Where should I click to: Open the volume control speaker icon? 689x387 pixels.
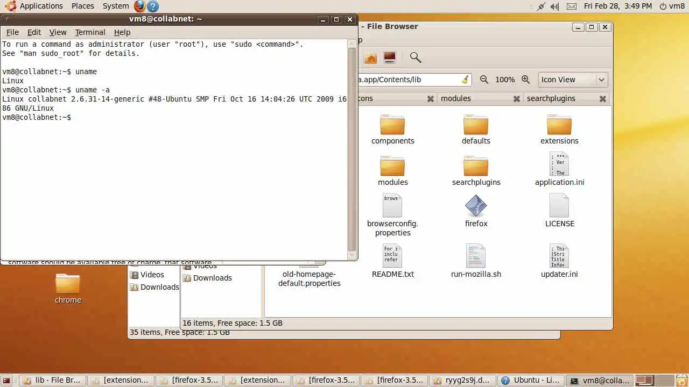click(555, 6)
